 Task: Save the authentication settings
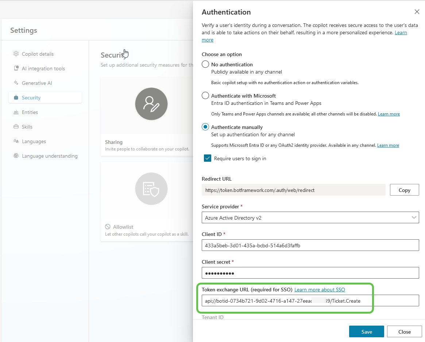tap(366, 331)
